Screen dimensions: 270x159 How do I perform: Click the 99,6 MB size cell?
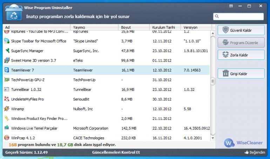click(x=128, y=60)
